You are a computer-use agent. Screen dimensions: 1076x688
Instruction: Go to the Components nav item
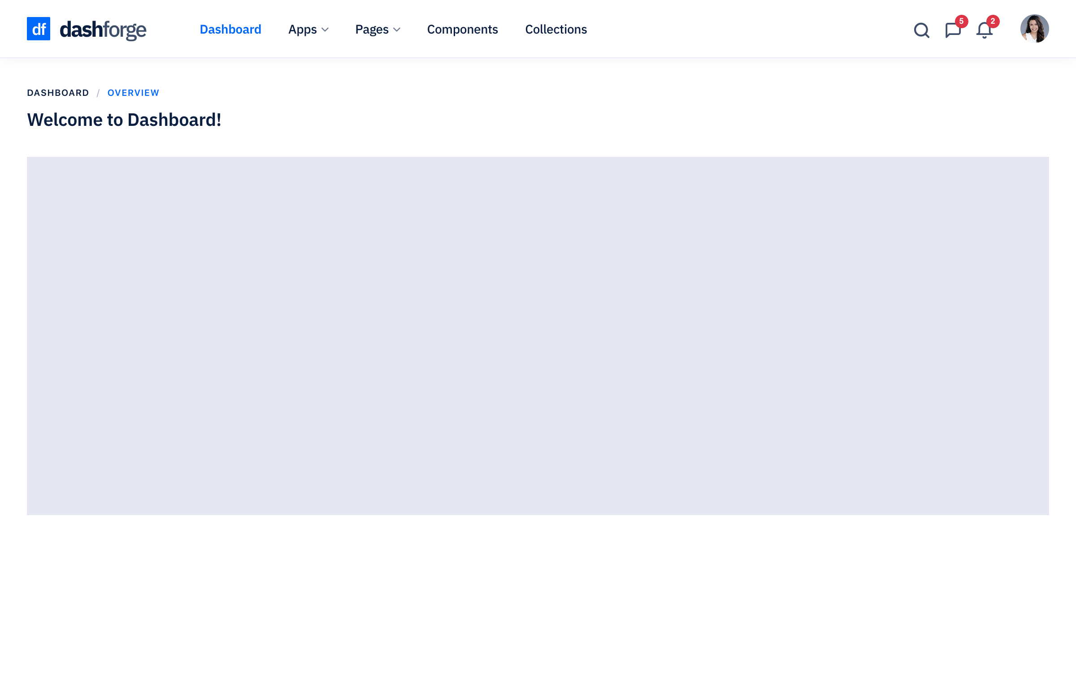point(462,30)
